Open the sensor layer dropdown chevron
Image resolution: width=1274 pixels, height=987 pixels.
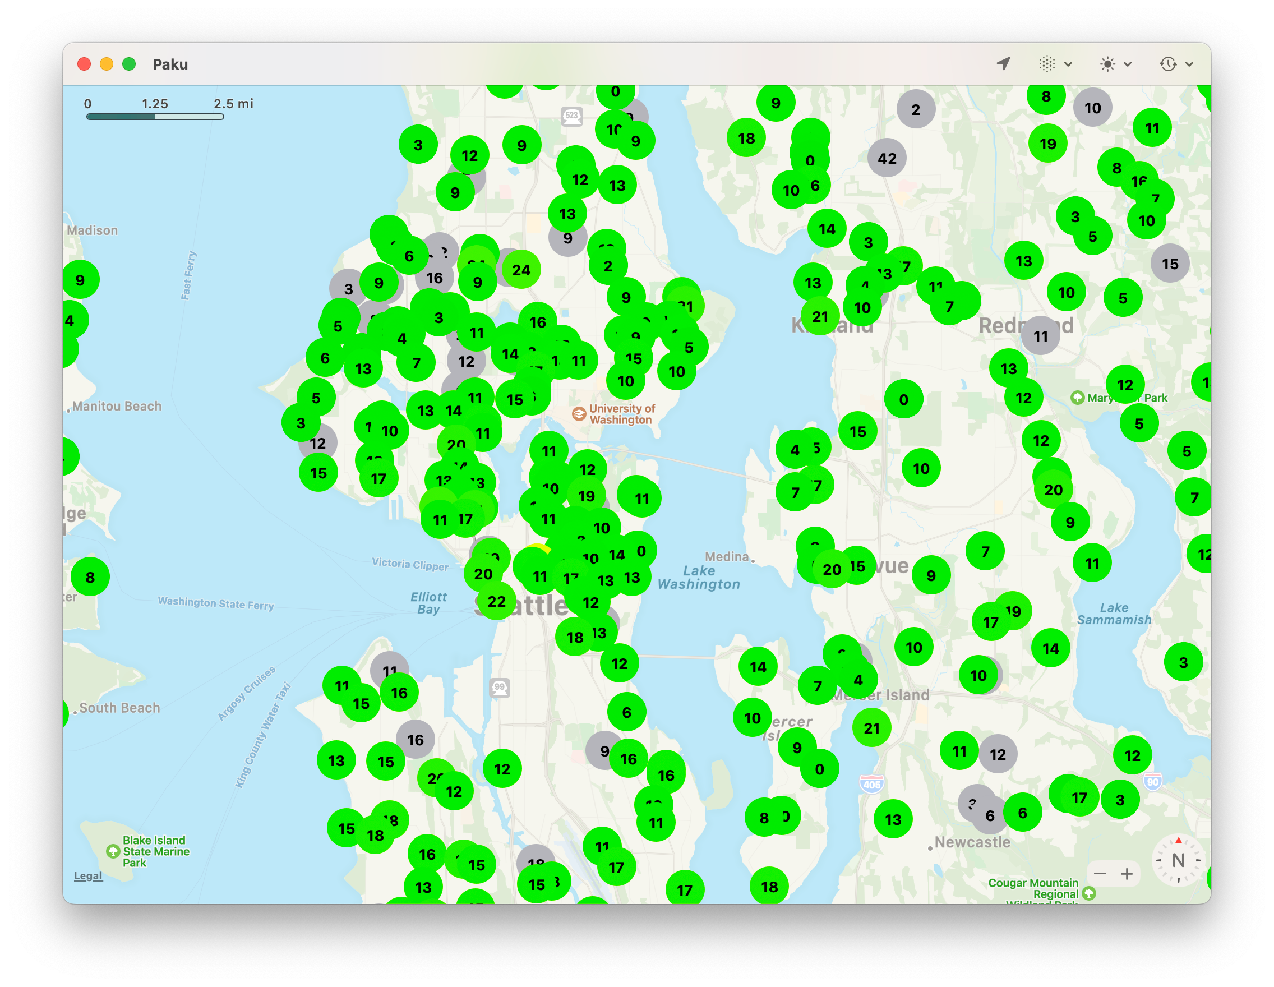[x=1068, y=64]
